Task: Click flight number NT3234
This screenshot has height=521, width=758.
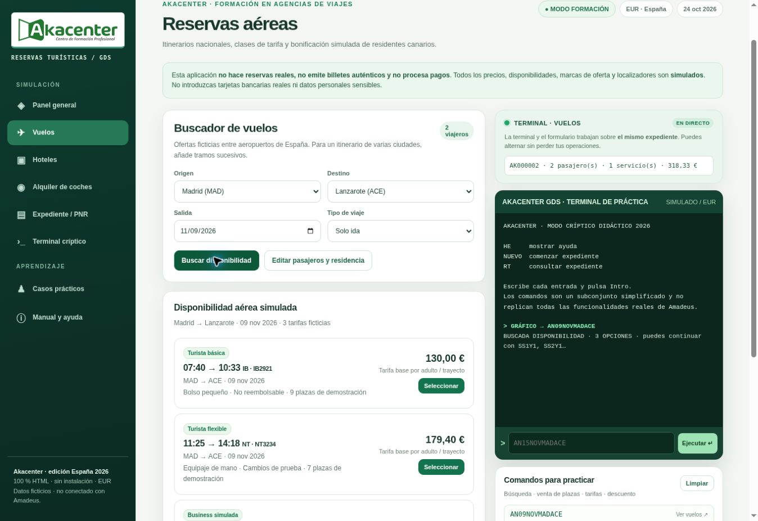Action: point(265,444)
